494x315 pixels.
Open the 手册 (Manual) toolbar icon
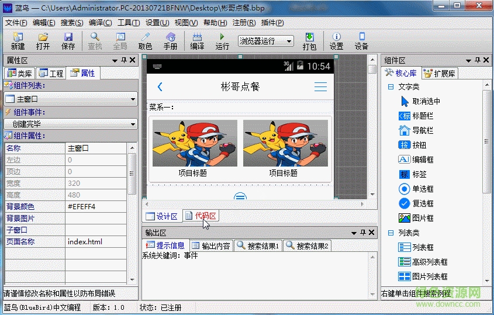click(170, 41)
